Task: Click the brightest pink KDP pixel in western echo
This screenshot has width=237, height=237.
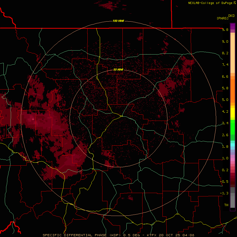Action: pyautogui.click(x=33, y=119)
